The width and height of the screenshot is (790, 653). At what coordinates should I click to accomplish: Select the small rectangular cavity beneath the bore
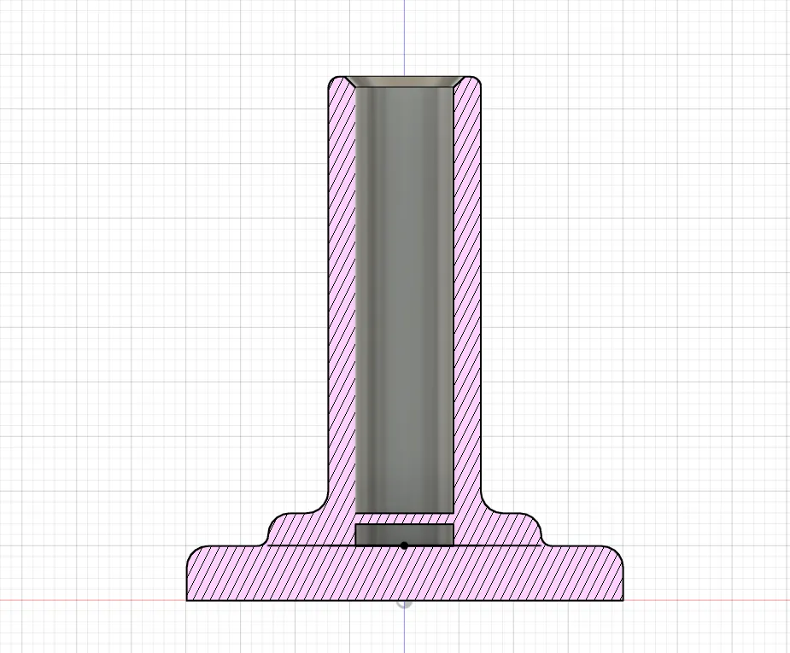coord(404,534)
